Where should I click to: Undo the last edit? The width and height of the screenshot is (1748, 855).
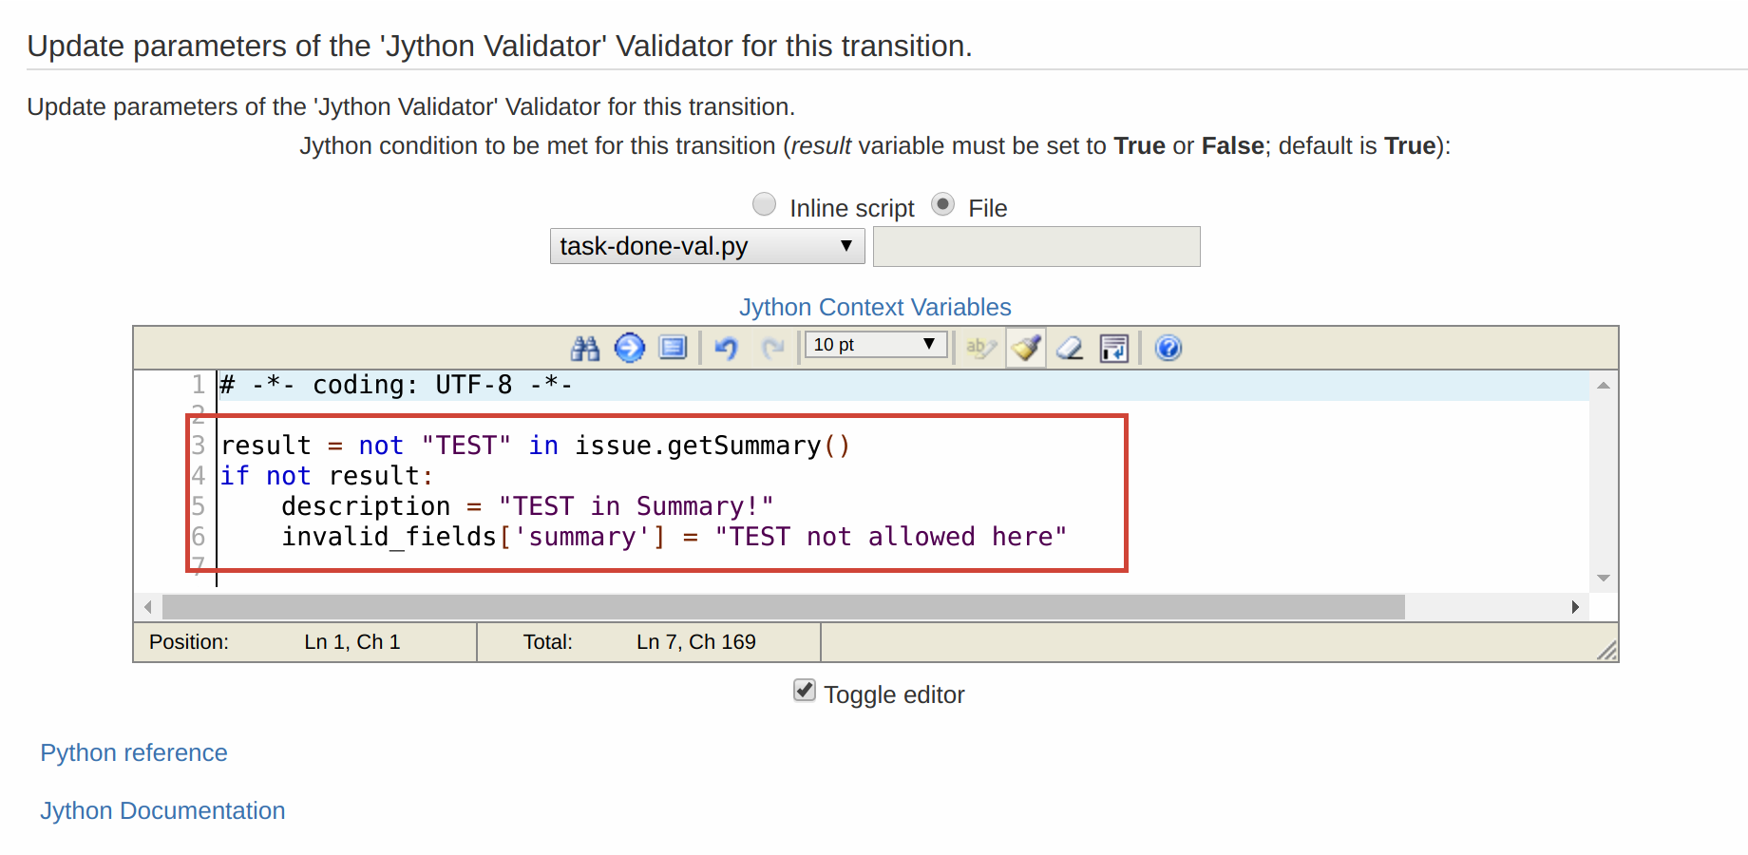[727, 349]
